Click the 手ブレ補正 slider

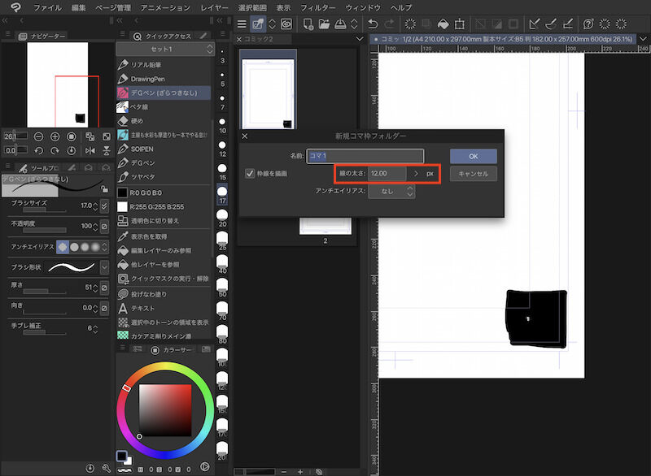point(45,333)
